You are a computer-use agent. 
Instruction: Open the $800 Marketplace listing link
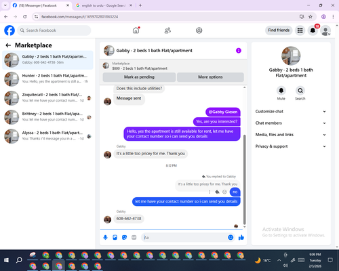tap(140, 68)
